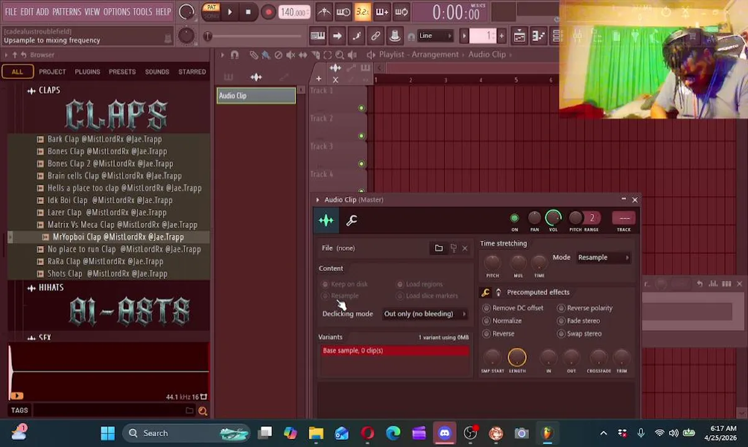Screen dimensions: 748x447
Task: Click the transport Stop button
Action: (248, 12)
